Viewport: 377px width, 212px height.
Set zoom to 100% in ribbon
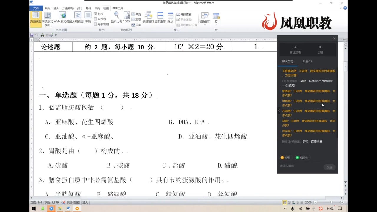click(x=127, y=18)
